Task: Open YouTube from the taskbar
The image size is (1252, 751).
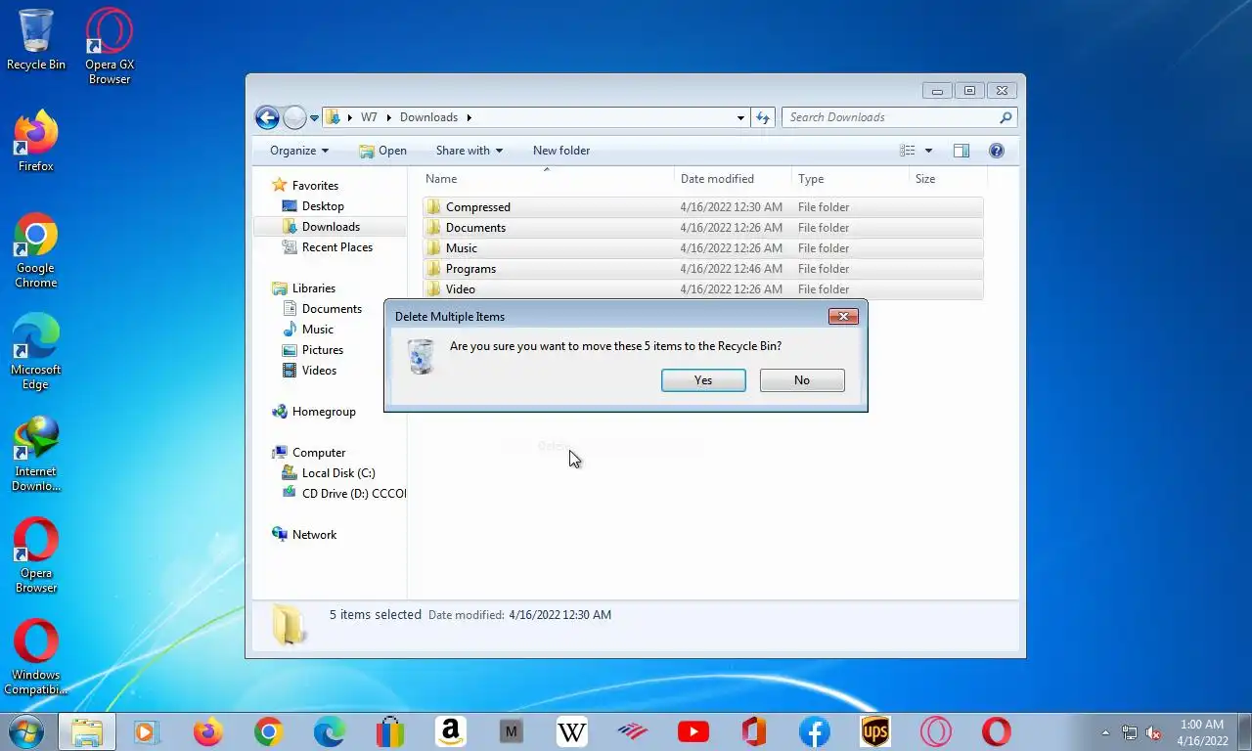Action: tap(693, 731)
